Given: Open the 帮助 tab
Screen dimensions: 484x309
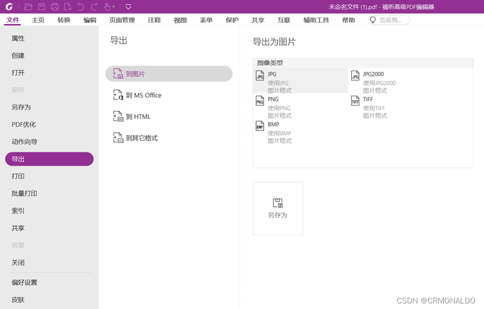Looking at the screenshot, I should (349, 20).
